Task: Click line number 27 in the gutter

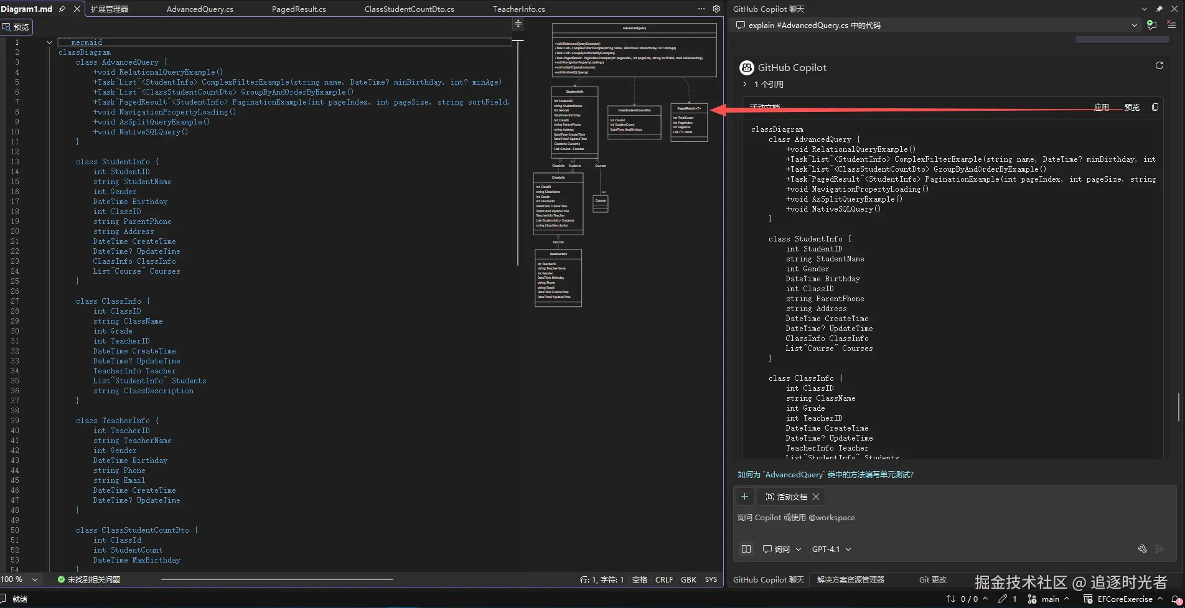Action: (x=15, y=301)
